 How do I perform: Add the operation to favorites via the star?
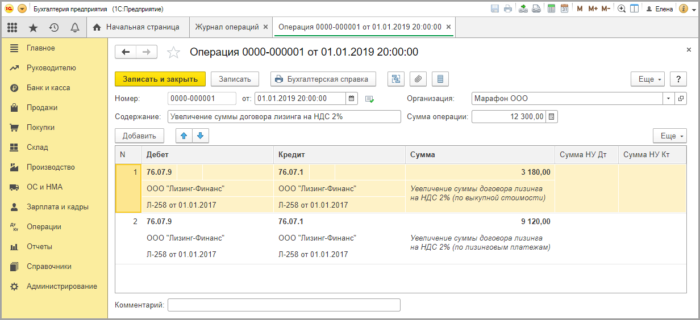tap(173, 53)
